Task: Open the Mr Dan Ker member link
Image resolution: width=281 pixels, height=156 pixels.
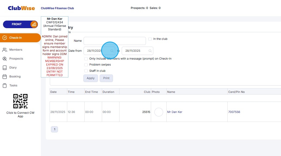Action: point(175,112)
